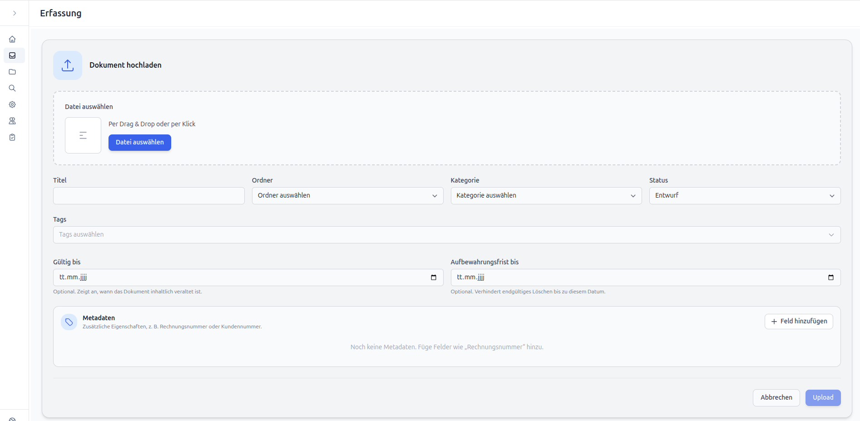Open the search magnifier icon in sidebar
This screenshot has height=421, width=860.
(12, 88)
